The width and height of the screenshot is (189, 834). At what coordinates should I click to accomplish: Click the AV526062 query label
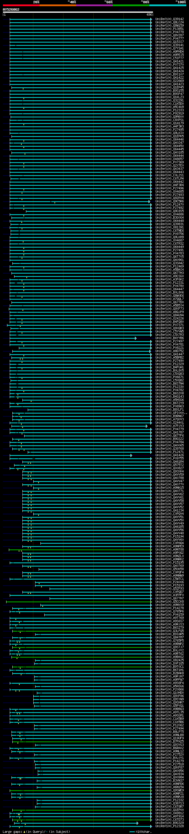point(11,9)
